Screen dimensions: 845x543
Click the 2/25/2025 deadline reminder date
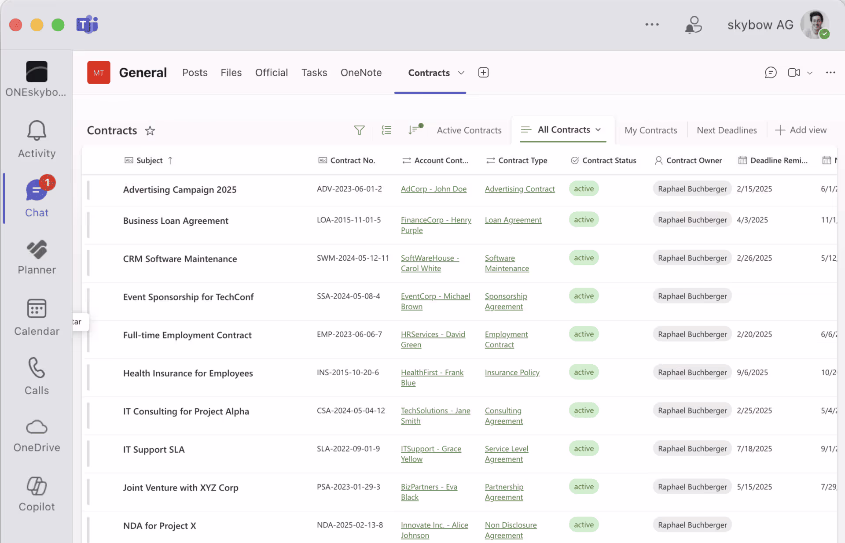coord(754,410)
